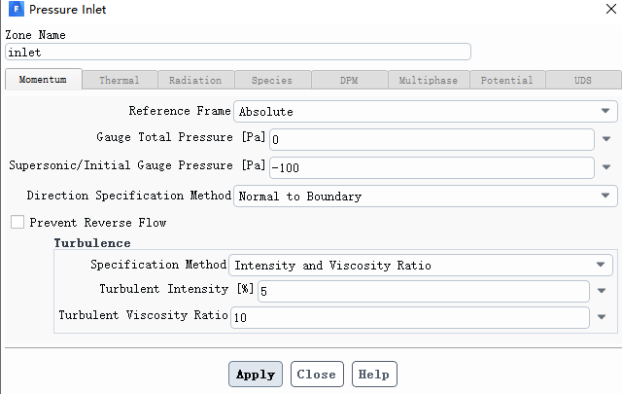Click the Gauge Total Pressure value field
The image size is (622, 394).
click(x=432, y=139)
